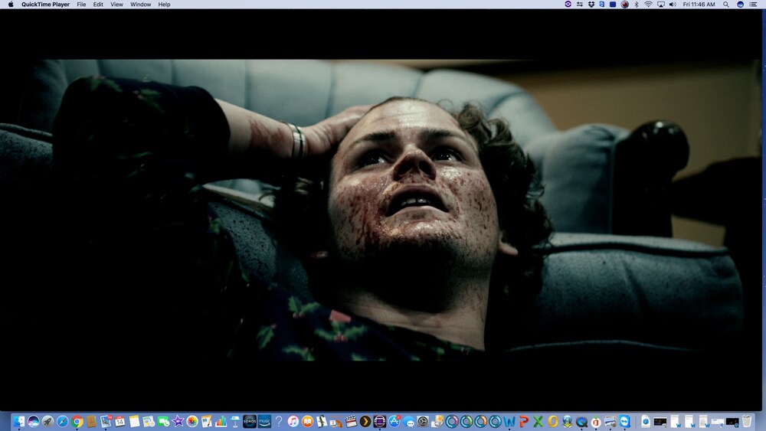The height and width of the screenshot is (431, 766).
Task: Click the red record indicator menu bar icon
Action: pyautogui.click(x=625, y=5)
